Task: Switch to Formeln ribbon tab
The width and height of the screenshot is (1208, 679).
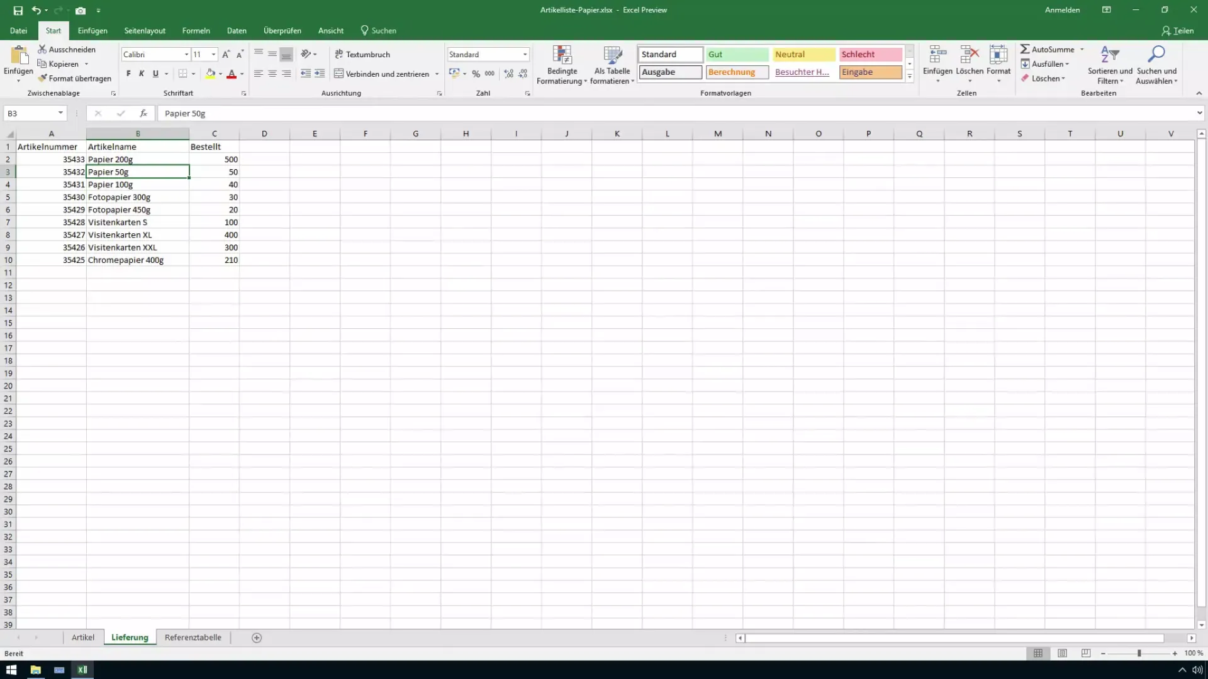Action: pyautogui.click(x=196, y=30)
